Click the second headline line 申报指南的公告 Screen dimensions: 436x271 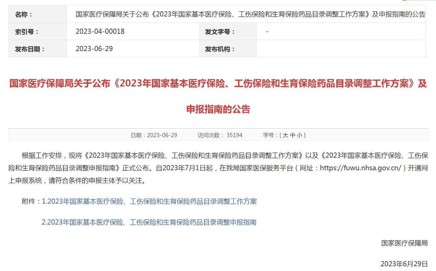tap(218, 109)
